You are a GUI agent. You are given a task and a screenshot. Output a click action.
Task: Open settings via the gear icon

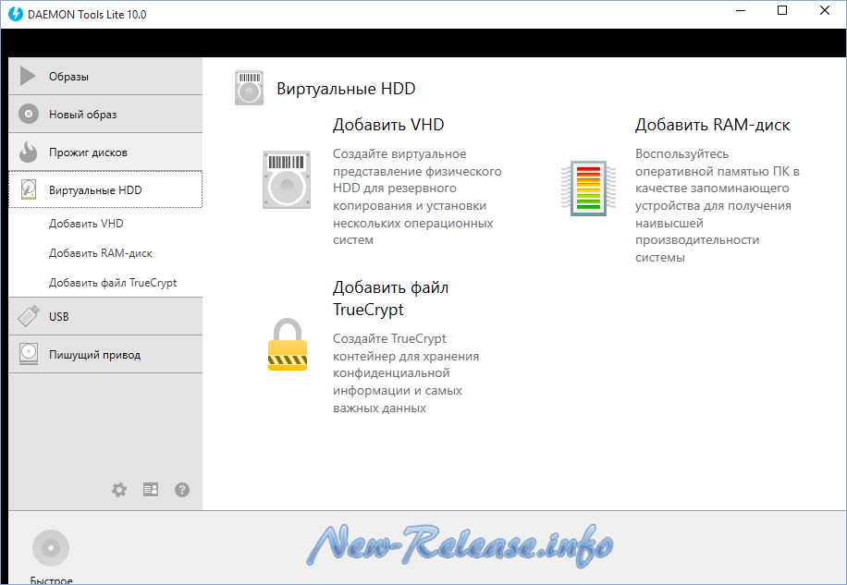(119, 490)
